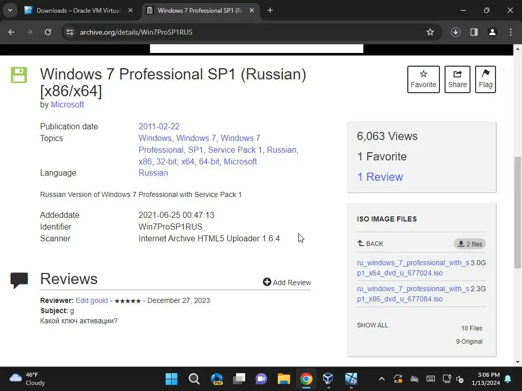
Task: Open the 64-bit topic link
Action: click(x=208, y=161)
